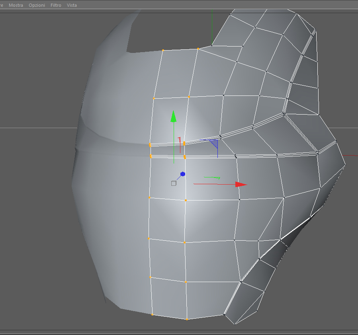Click the blue Z-axis gizmo handle
The height and width of the screenshot is (335, 358).
click(x=183, y=174)
